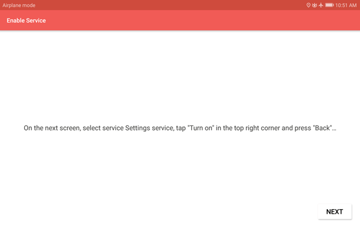Click the Enable Service title
This screenshot has height=225, width=360.
pos(26,20)
